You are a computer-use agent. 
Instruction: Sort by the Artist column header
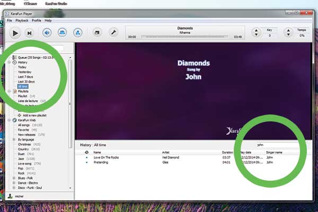click(166, 152)
